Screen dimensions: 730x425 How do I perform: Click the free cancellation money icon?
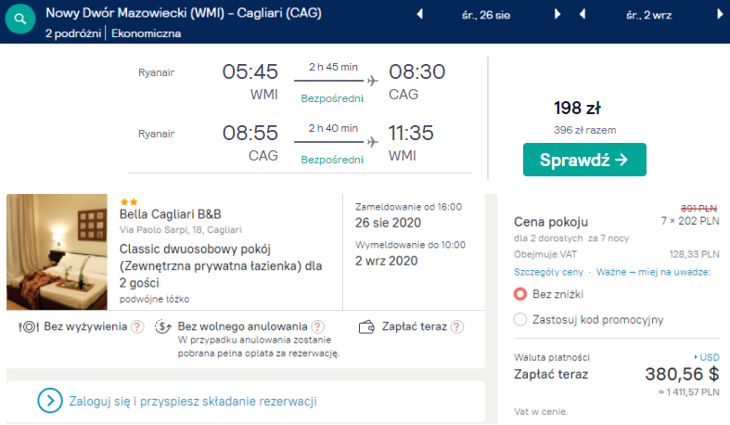coord(162,328)
